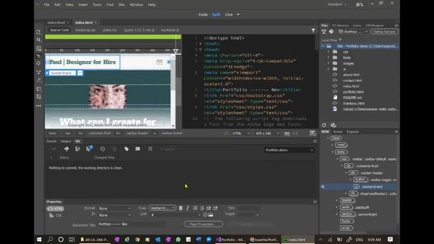Switch to Live view
This screenshot has width=434, height=244.
229,14
